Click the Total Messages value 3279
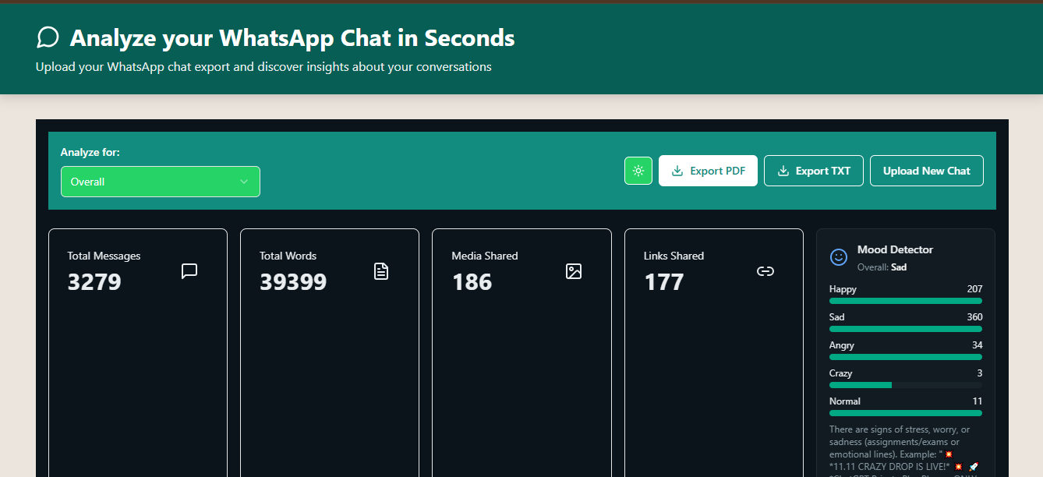The width and height of the screenshot is (1043, 477). click(x=94, y=282)
